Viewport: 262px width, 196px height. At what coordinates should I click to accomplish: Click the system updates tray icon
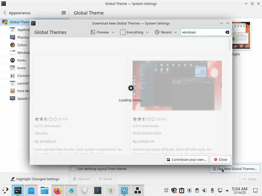point(189,190)
